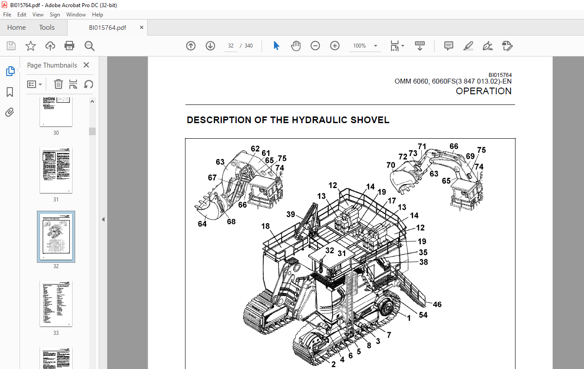The width and height of the screenshot is (584, 369).
Task: Select the Highlight text pen tool
Action: [x=468, y=46]
